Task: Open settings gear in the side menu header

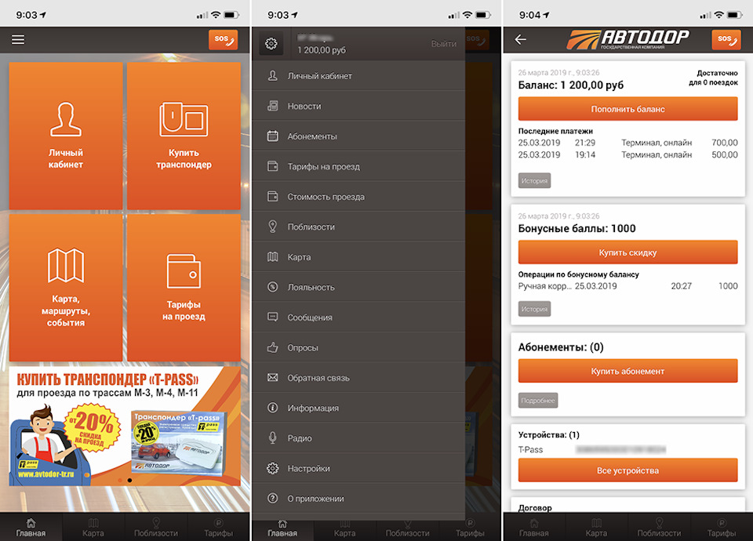Action: 271,44
